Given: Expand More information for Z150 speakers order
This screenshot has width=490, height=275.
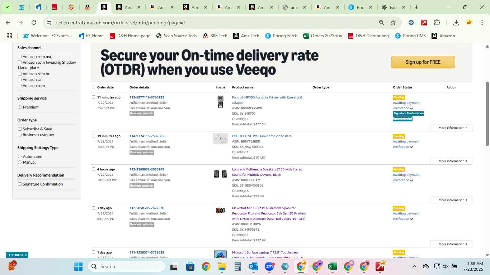Looking at the screenshot, I should click(451, 200).
